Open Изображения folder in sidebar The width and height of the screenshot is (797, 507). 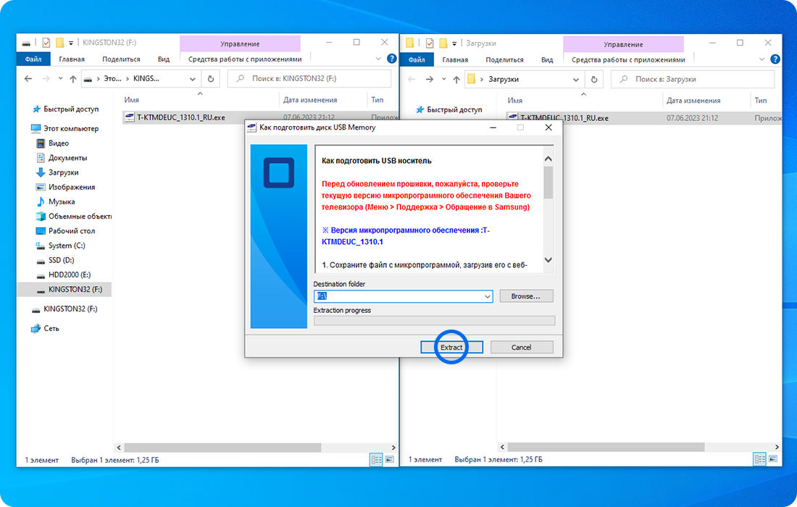[65, 187]
